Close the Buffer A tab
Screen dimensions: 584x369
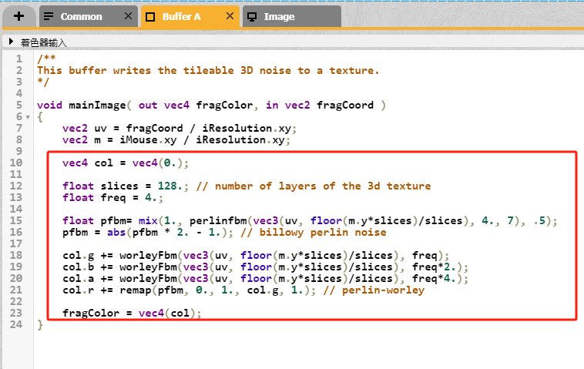(229, 16)
